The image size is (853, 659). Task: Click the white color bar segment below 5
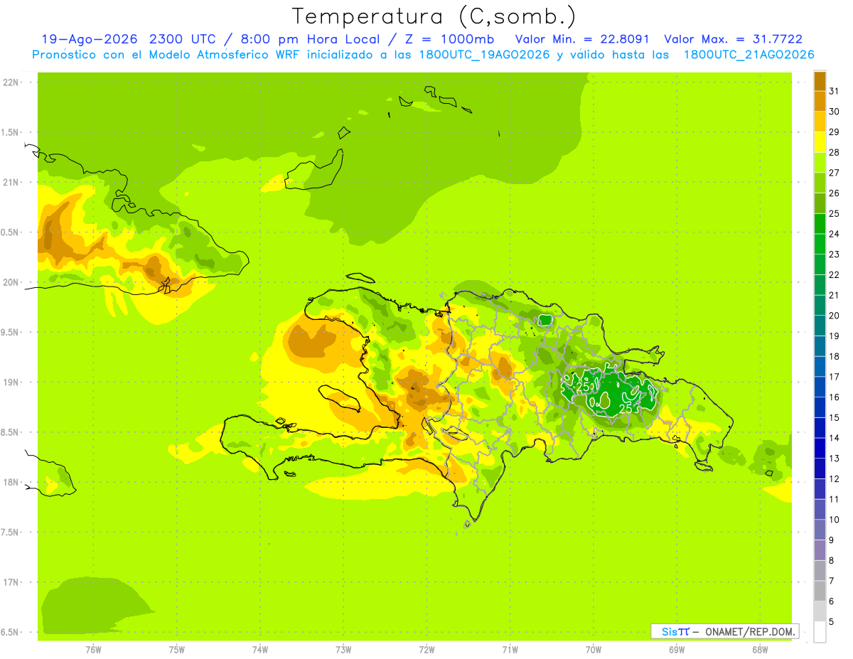coord(820,632)
